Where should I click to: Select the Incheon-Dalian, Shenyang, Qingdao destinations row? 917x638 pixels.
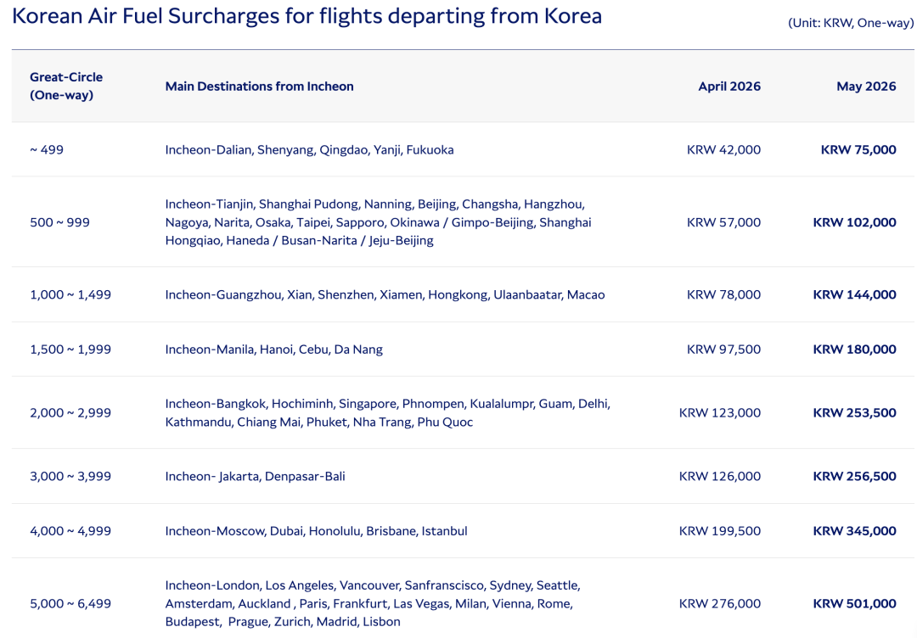tap(309, 150)
